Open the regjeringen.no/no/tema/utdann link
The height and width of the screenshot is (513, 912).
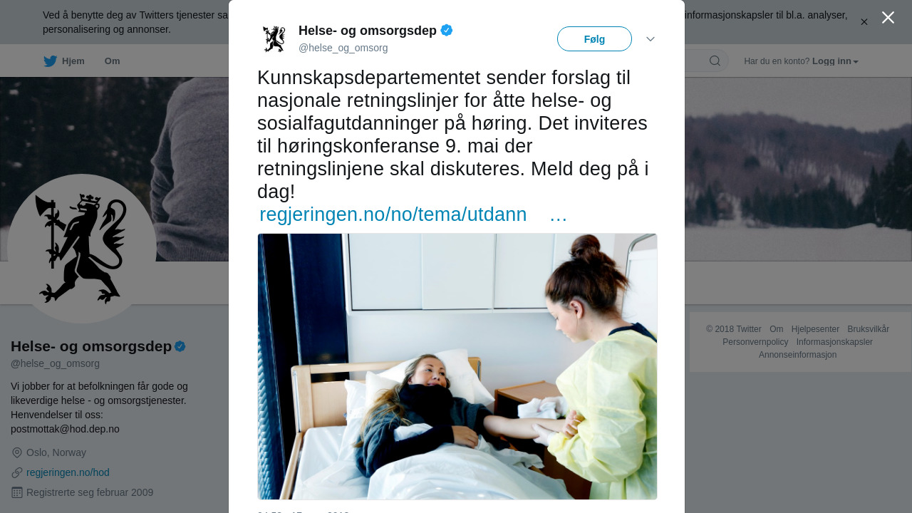[x=393, y=214]
